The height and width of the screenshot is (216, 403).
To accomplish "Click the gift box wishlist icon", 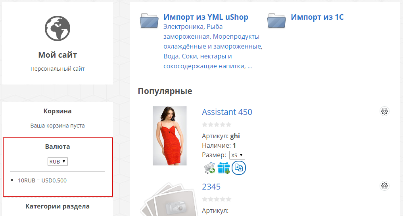I will tap(224, 168).
